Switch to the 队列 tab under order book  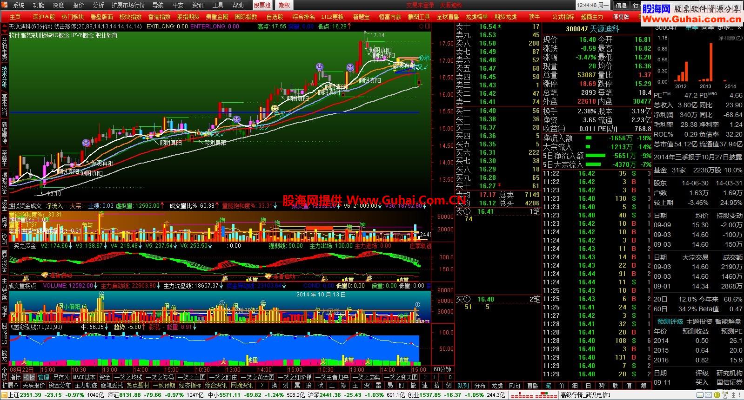coord(463,386)
